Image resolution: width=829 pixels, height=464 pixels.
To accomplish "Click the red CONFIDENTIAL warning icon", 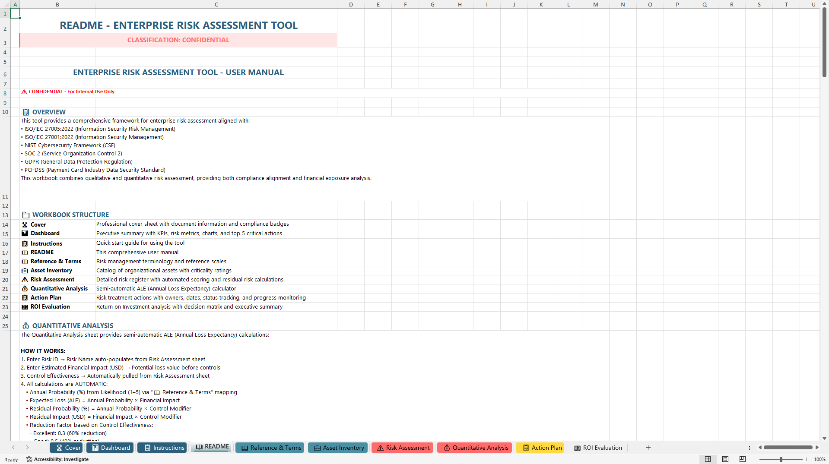I will 24,92.
